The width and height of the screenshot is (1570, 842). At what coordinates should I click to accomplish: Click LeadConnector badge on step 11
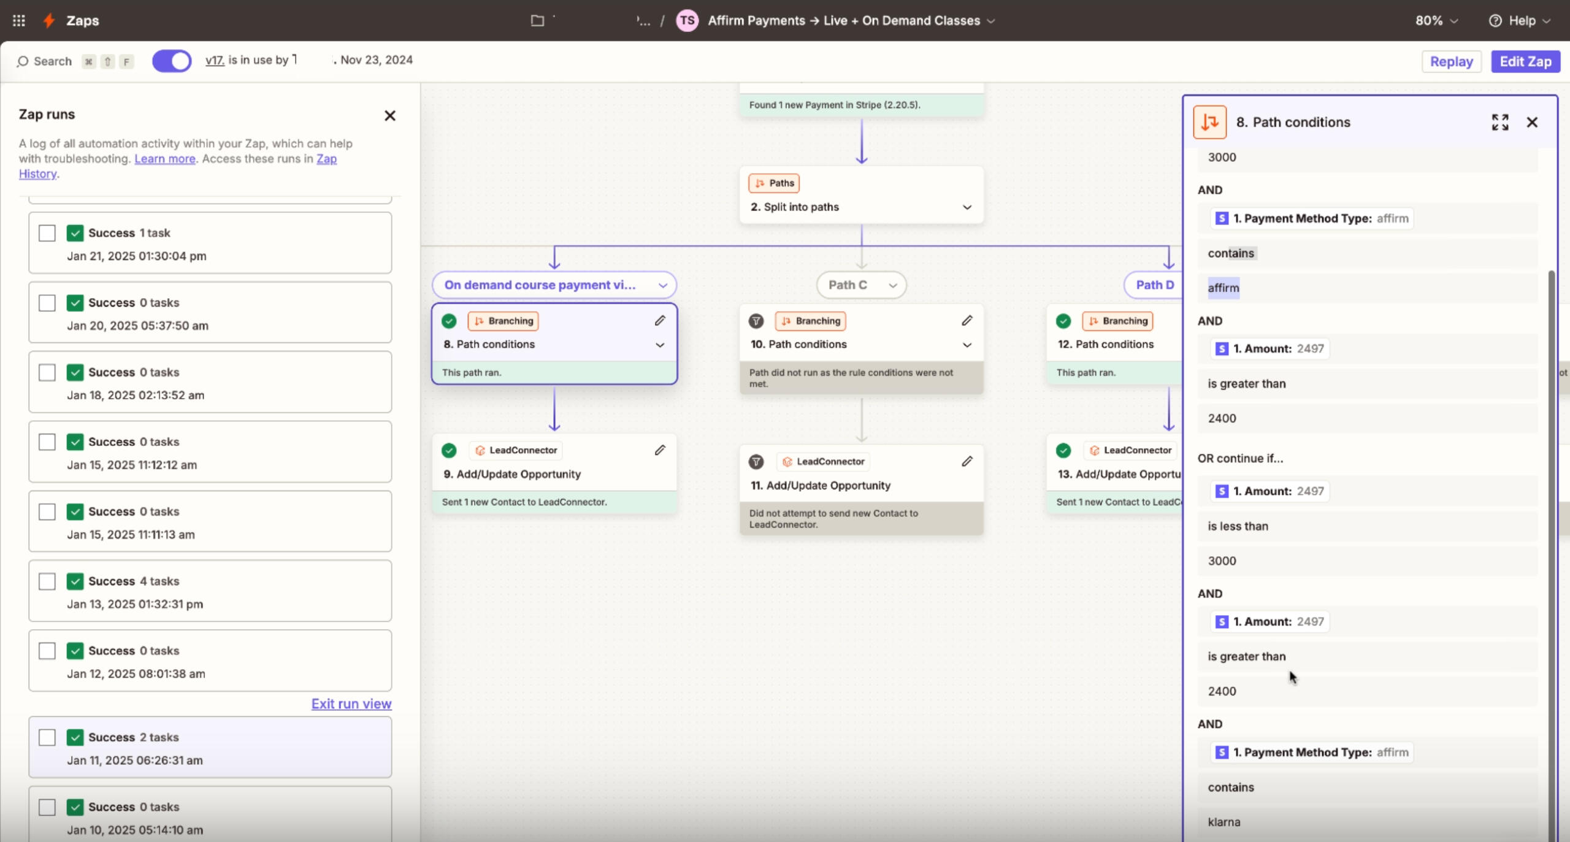[x=823, y=461]
